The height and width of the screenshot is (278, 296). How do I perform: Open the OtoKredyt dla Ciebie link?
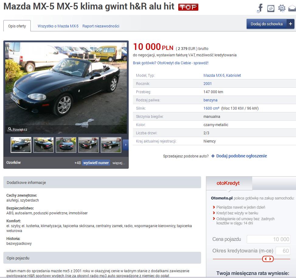coord(171,63)
